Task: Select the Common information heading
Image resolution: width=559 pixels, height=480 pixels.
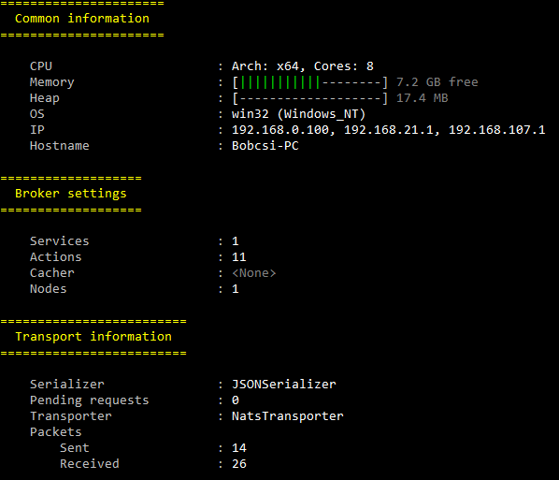Action: point(82,19)
